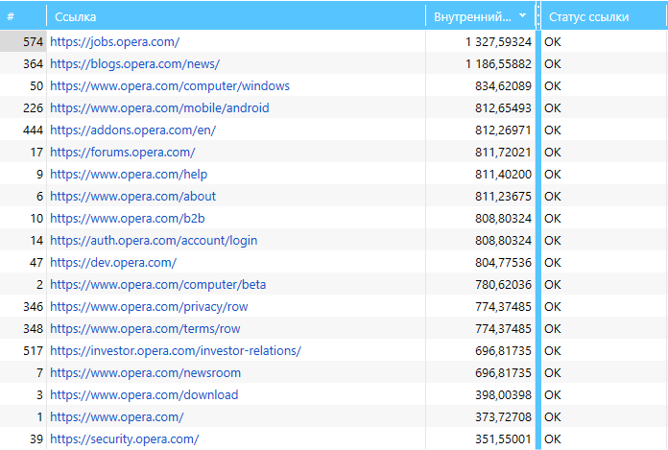Click value 812,26971

coord(503,130)
